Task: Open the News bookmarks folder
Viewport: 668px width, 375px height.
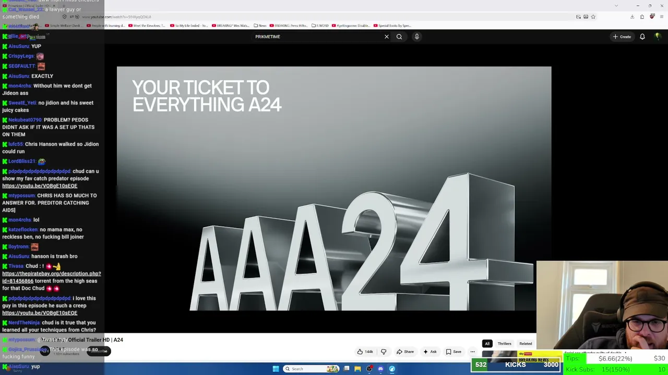Action: [x=260, y=26]
